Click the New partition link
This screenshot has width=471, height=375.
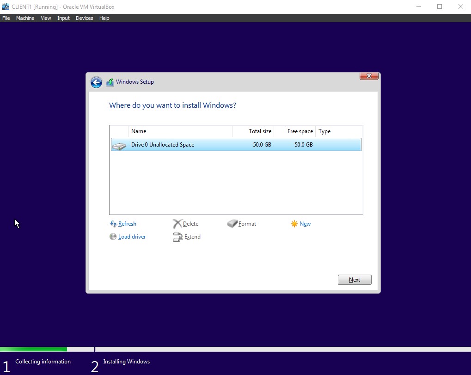(305, 223)
